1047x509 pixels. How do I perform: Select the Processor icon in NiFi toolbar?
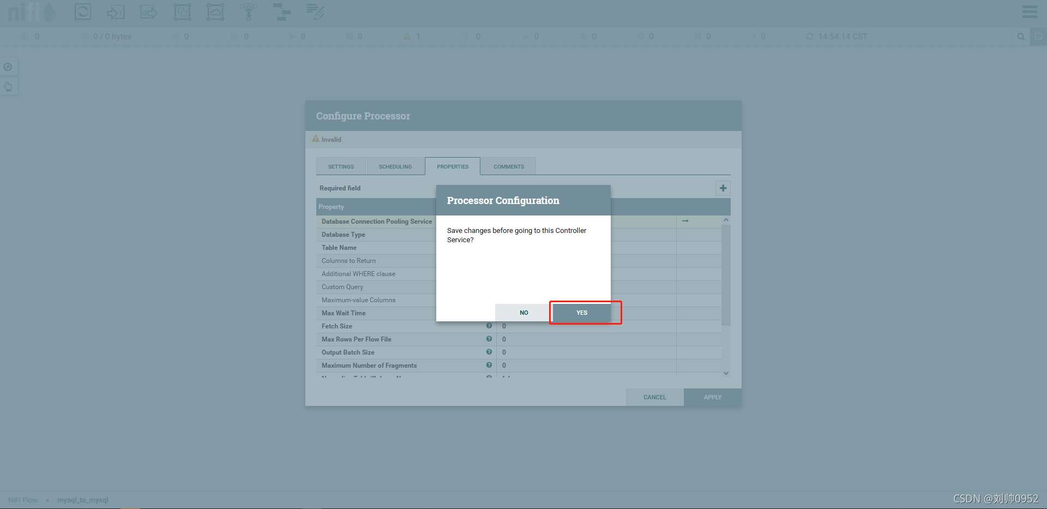pyautogui.click(x=83, y=11)
